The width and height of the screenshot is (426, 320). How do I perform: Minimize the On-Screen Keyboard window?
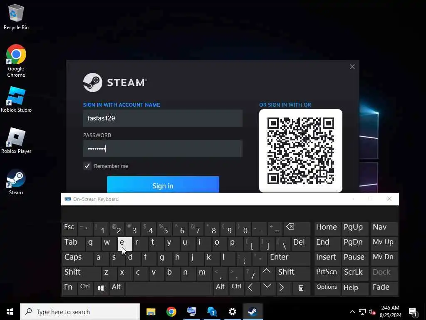(x=352, y=199)
